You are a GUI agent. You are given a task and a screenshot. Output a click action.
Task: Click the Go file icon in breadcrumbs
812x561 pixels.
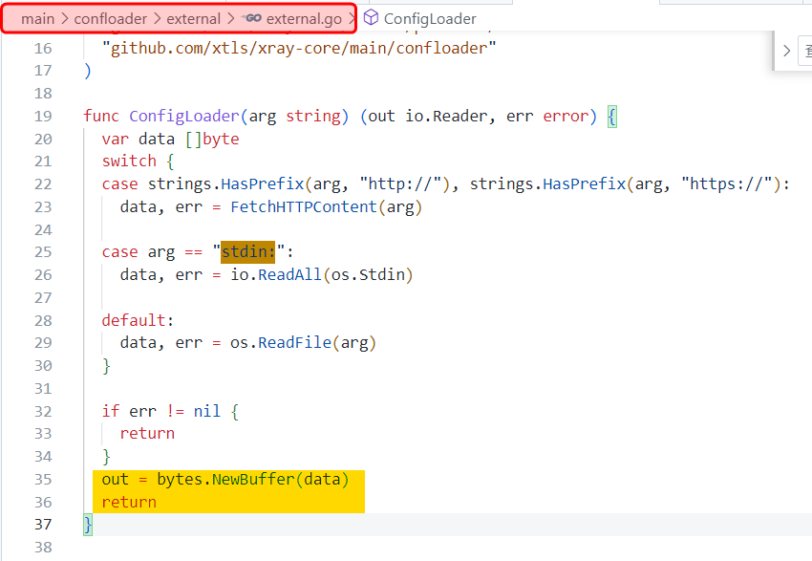point(252,18)
